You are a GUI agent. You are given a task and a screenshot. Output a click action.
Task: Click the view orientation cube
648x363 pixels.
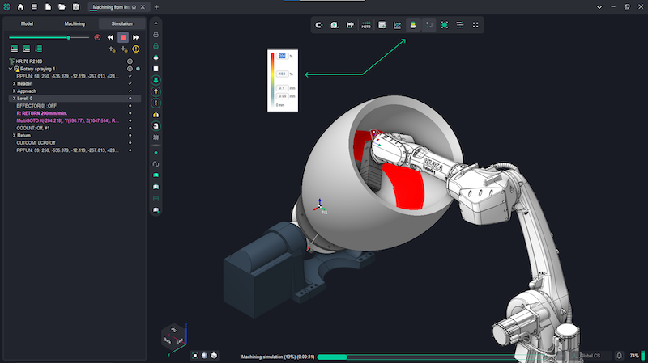(x=174, y=336)
